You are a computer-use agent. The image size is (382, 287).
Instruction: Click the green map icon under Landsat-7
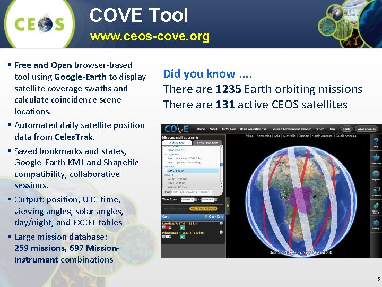tap(182, 227)
